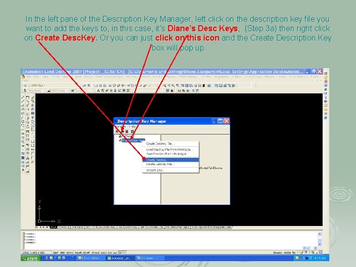Click the 9:15 AM taskbar clock
The image size is (356, 267).
click(x=320, y=258)
